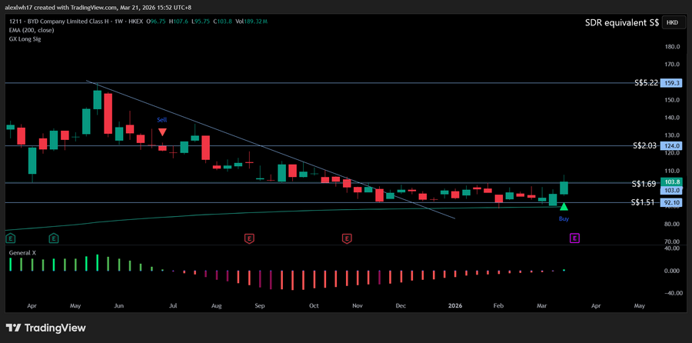Click the 92.10 price level label

(x=673, y=203)
